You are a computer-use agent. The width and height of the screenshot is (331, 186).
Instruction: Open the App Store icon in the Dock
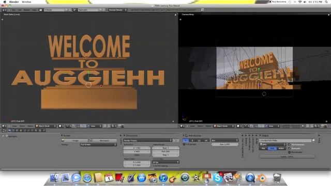(x=141, y=178)
